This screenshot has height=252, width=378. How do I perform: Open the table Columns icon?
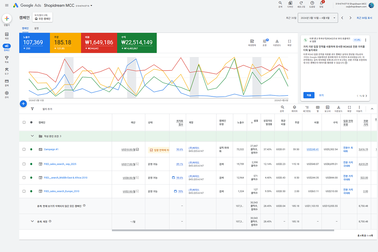[318, 107]
